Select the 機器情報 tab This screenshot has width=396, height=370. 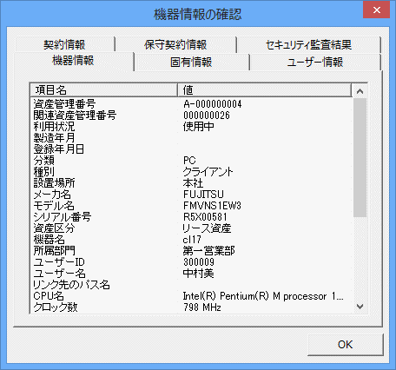pos(74,61)
